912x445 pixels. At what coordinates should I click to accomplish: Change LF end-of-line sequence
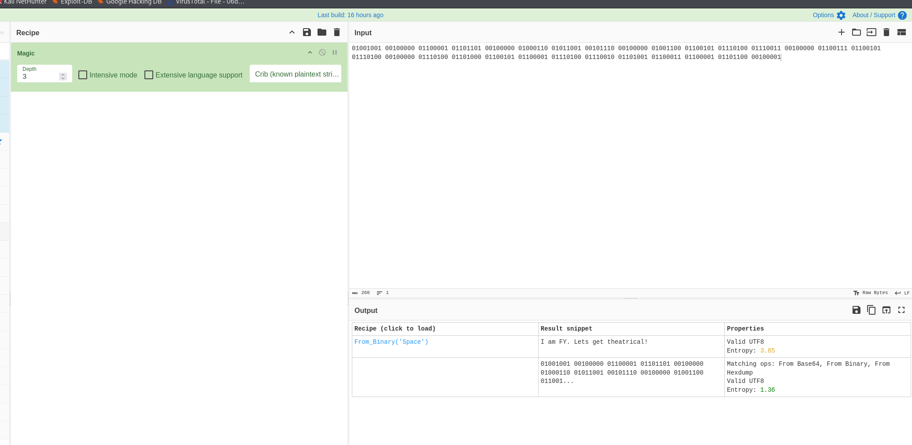click(x=902, y=293)
